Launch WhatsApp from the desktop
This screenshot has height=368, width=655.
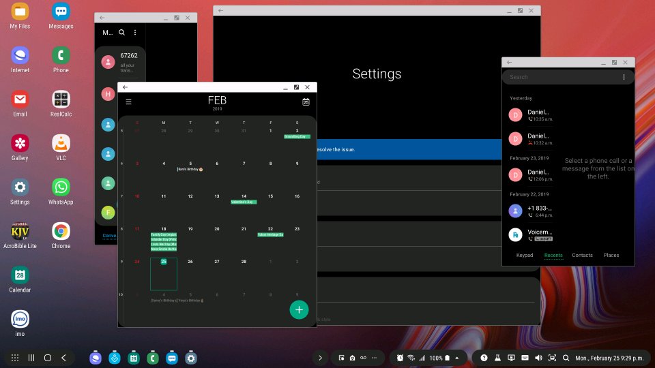(61, 187)
